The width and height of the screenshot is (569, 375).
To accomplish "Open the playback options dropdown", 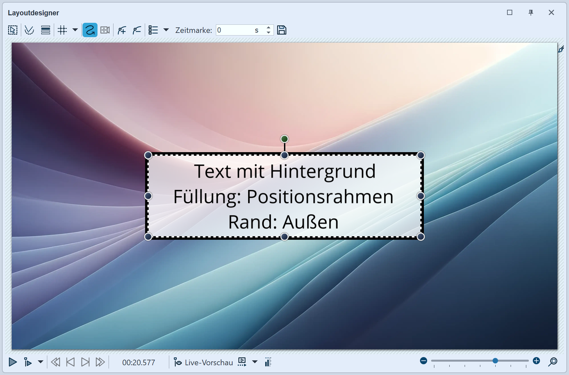I will coord(40,362).
